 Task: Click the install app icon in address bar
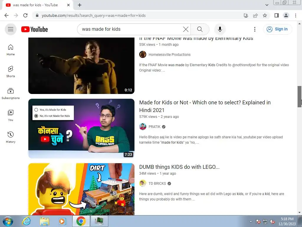(x=246, y=15)
